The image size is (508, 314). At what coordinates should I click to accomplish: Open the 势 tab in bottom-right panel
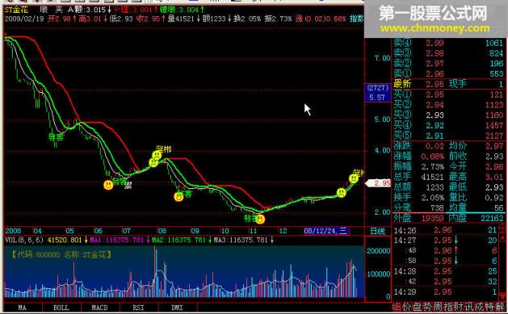pos(428,307)
